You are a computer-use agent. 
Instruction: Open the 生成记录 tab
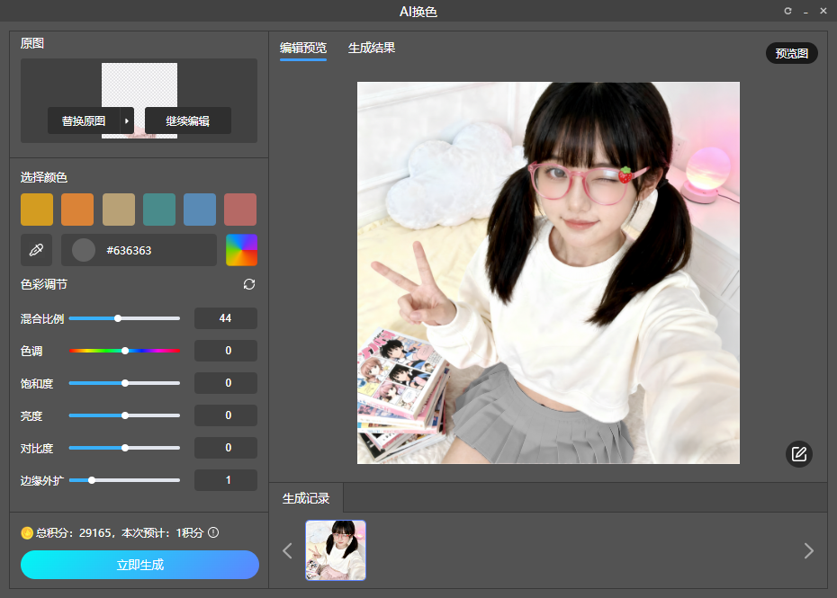pyautogui.click(x=306, y=498)
